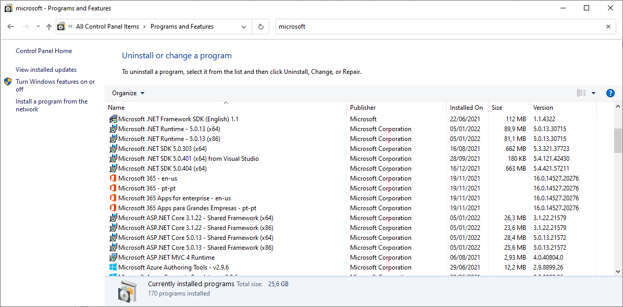The image size is (623, 307).
Task: Select icon of .NET Framework SDK (English) 1.1
Action: point(113,119)
